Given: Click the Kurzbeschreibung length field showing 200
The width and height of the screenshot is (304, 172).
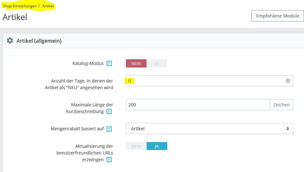Looking at the screenshot, I should [x=197, y=105].
